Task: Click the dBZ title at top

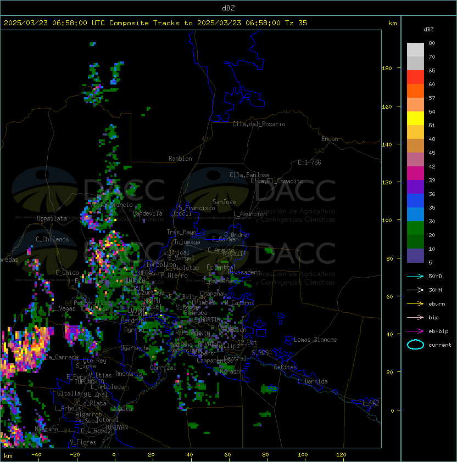Action: (x=228, y=8)
